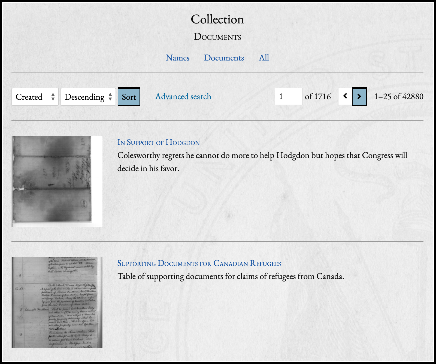Click the previous page arrow

pyautogui.click(x=345, y=97)
